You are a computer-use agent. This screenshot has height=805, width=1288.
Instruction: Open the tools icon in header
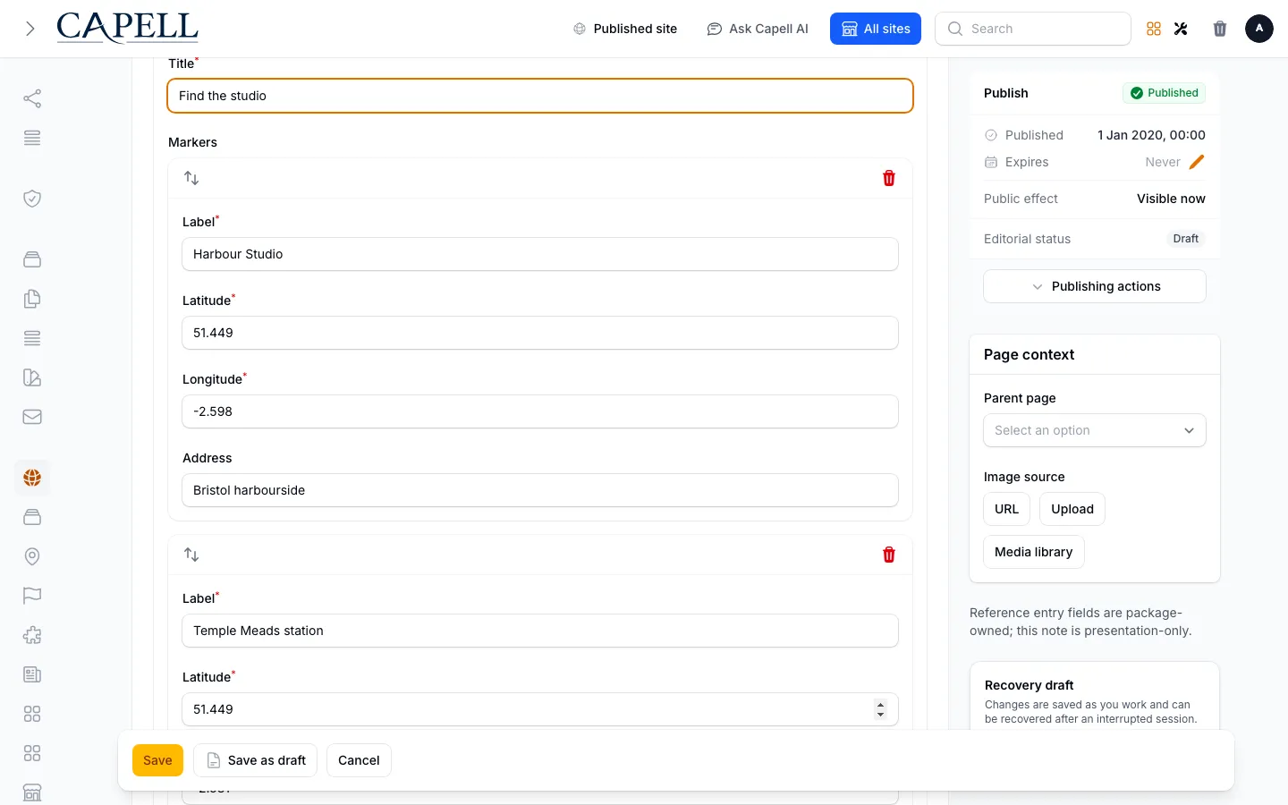tap(1181, 29)
